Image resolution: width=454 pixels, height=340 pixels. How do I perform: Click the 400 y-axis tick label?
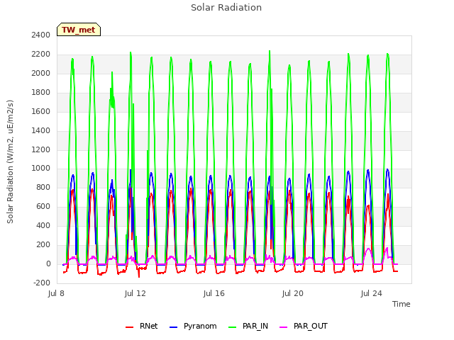(x=43, y=225)
